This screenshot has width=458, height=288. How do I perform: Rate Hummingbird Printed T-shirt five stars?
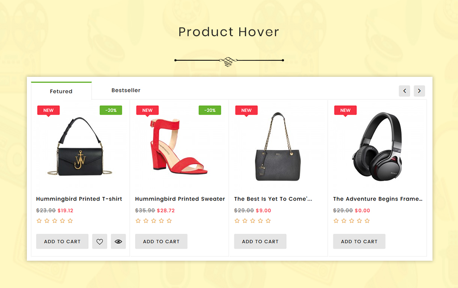pyautogui.click(x=70, y=221)
